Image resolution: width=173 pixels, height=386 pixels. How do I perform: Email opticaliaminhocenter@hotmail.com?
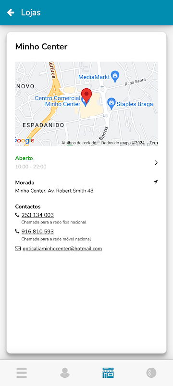click(62, 248)
